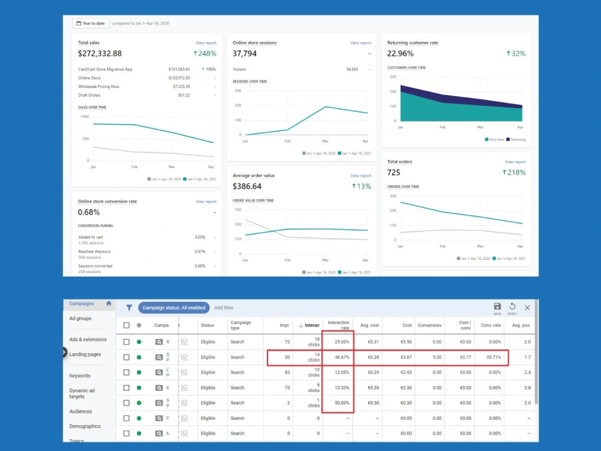Click the 2021 legend swatch under Sales over time
601x451 pixels.
[185, 179]
